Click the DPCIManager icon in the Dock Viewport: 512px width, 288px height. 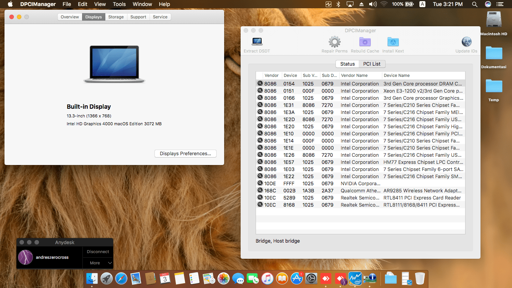(x=370, y=278)
